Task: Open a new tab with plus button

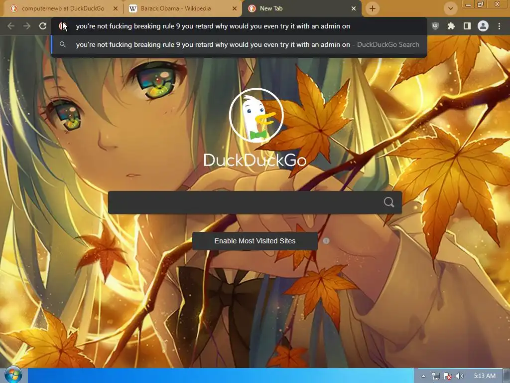Action: (x=373, y=8)
